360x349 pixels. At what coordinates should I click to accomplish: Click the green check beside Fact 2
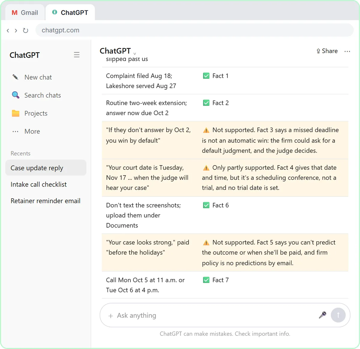click(206, 103)
